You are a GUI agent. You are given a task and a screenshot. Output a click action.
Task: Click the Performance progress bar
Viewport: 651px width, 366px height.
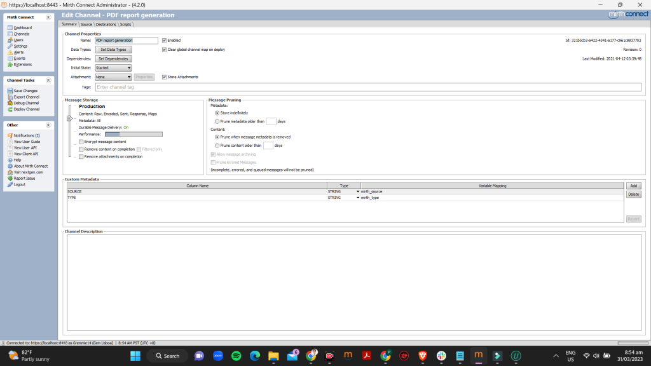tap(134, 135)
